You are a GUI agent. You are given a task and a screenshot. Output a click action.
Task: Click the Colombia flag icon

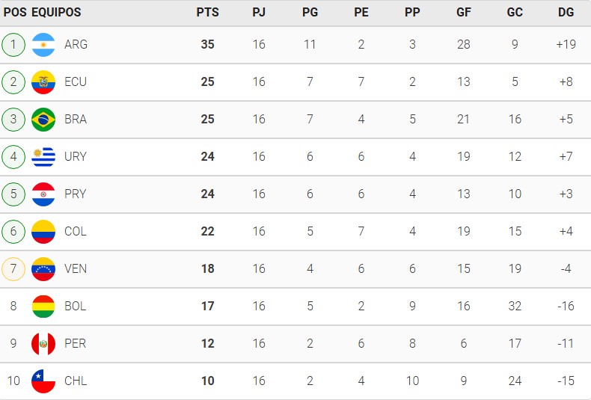click(43, 232)
